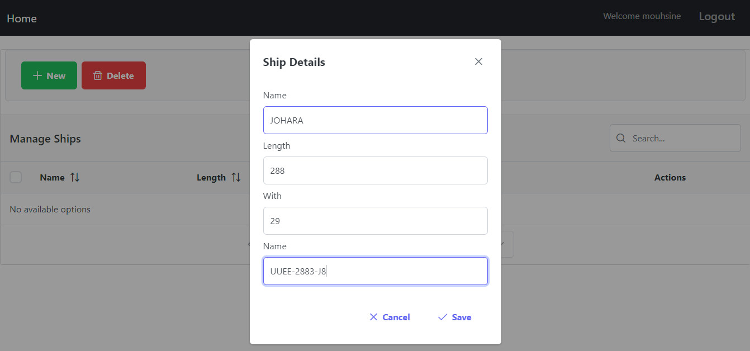Save the ship details
Image resolution: width=750 pixels, height=351 pixels.
(454, 317)
